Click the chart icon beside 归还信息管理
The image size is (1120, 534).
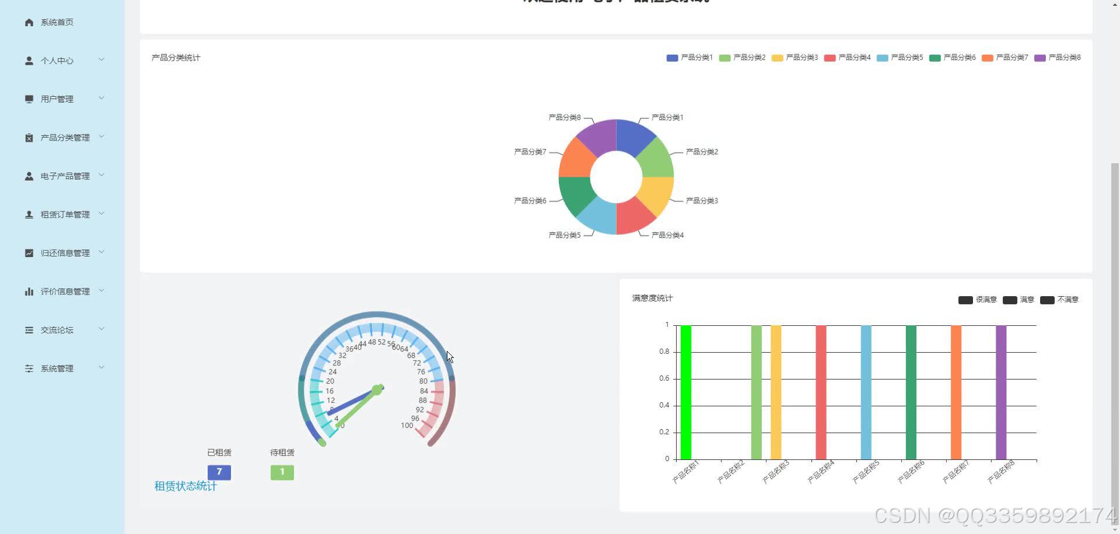[29, 253]
